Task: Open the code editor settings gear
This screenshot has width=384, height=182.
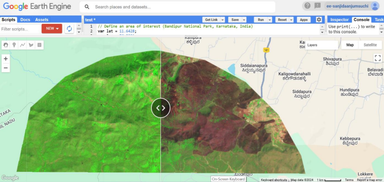Action: coord(319,20)
